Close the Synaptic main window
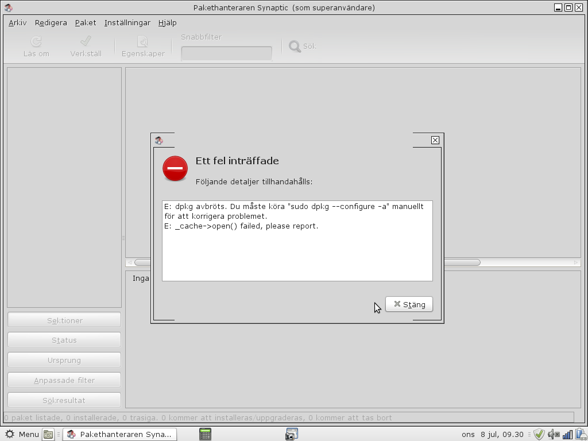The height and width of the screenshot is (441, 588). point(579,7)
